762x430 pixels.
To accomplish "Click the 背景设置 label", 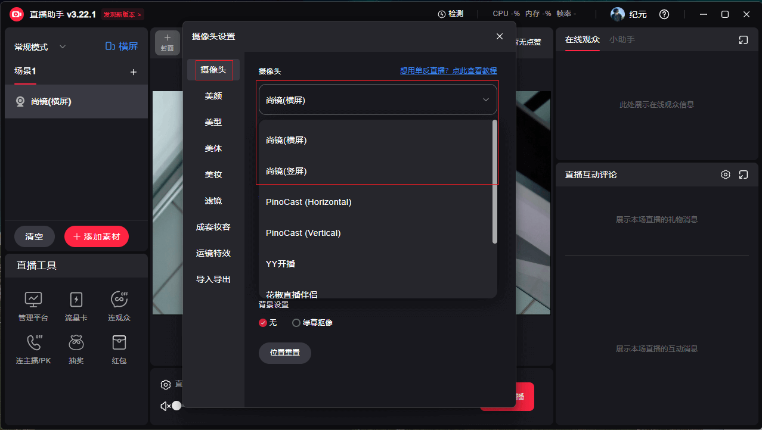I will click(x=274, y=304).
